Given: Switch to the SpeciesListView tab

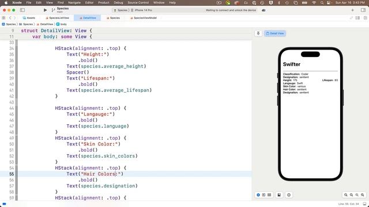Looking at the screenshot, I should click(x=57, y=18).
